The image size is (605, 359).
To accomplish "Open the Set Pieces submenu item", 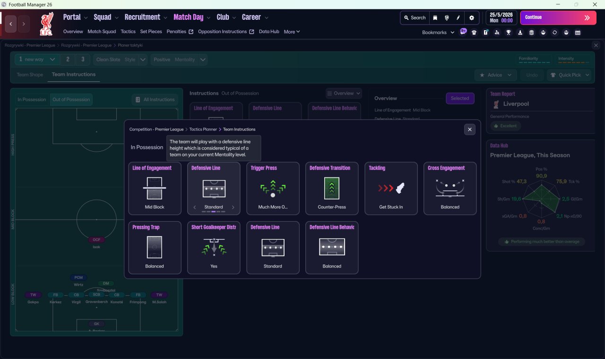I will pyautogui.click(x=151, y=32).
